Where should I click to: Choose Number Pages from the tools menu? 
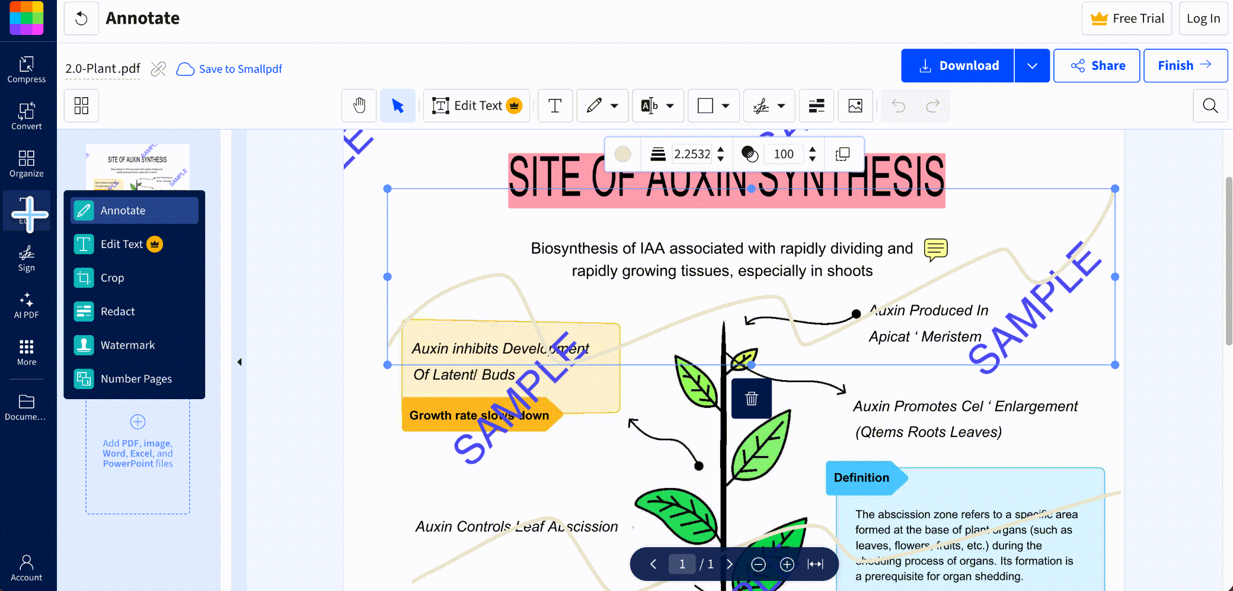pyautogui.click(x=135, y=379)
